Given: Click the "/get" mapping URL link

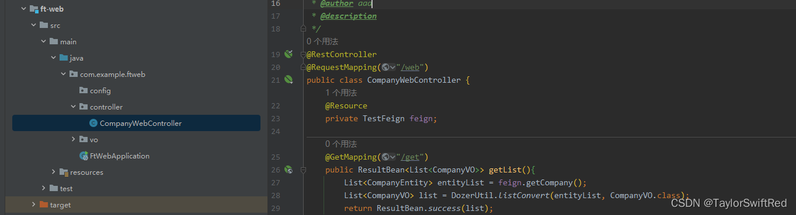Looking at the screenshot, I should (x=410, y=157).
